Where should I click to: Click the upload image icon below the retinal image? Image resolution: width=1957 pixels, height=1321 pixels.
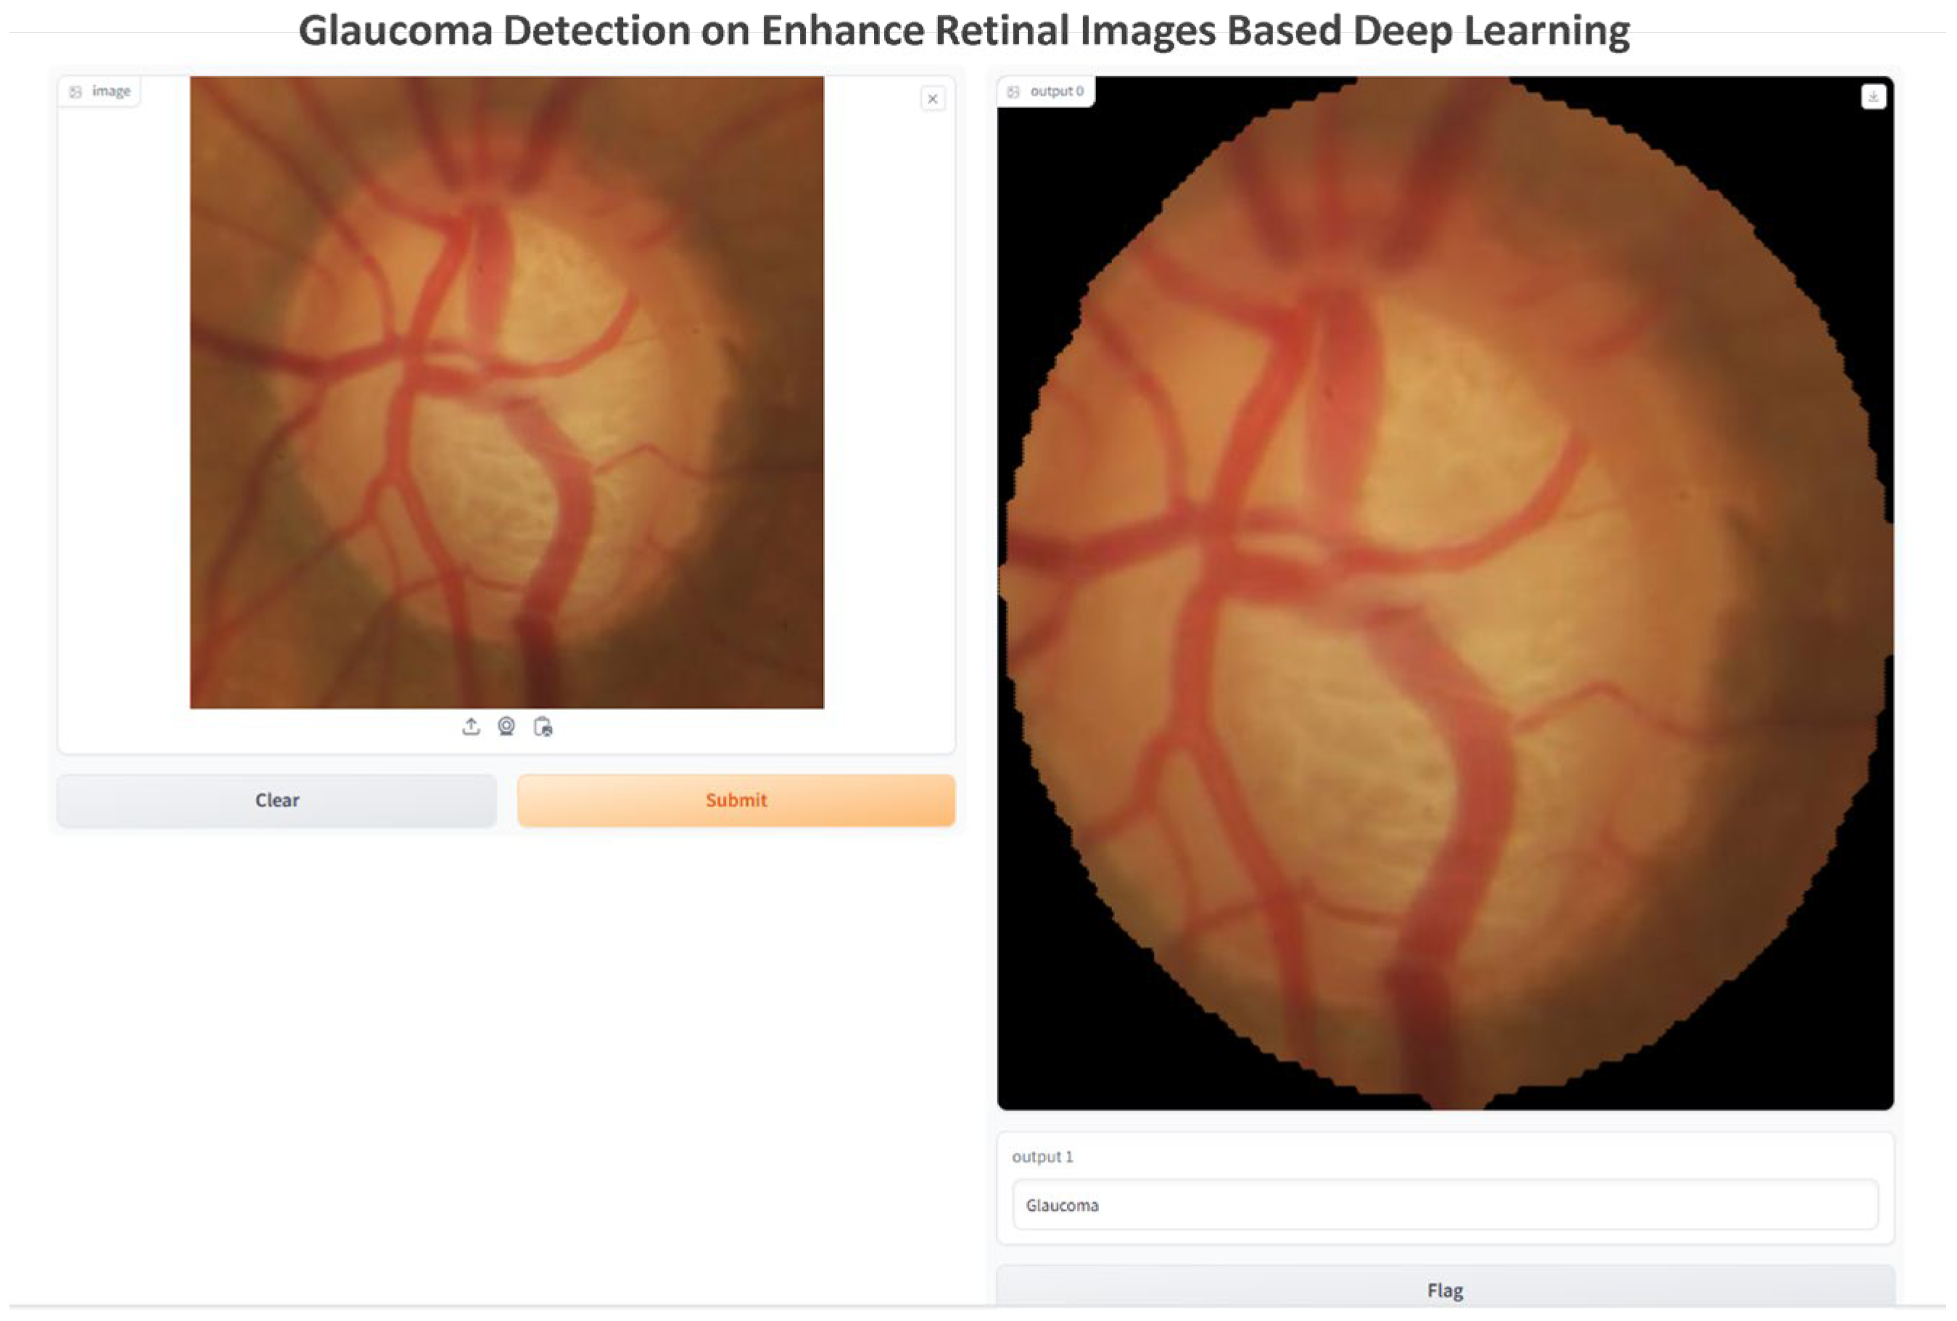tap(471, 726)
